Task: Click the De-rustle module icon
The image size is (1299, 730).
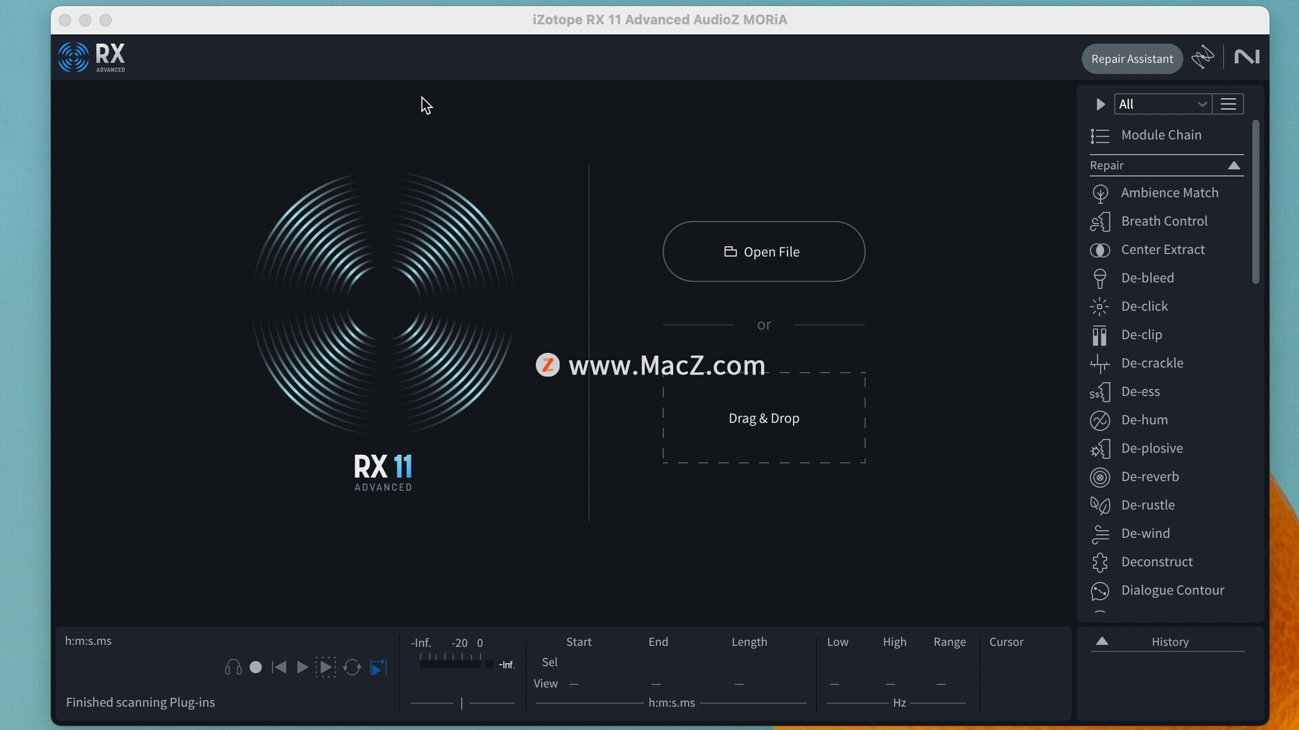Action: coord(1100,506)
